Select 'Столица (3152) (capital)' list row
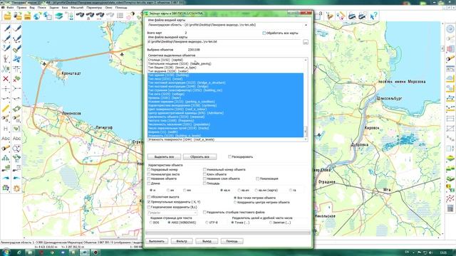Viewport: 456px width, 256px height. tap(225, 60)
